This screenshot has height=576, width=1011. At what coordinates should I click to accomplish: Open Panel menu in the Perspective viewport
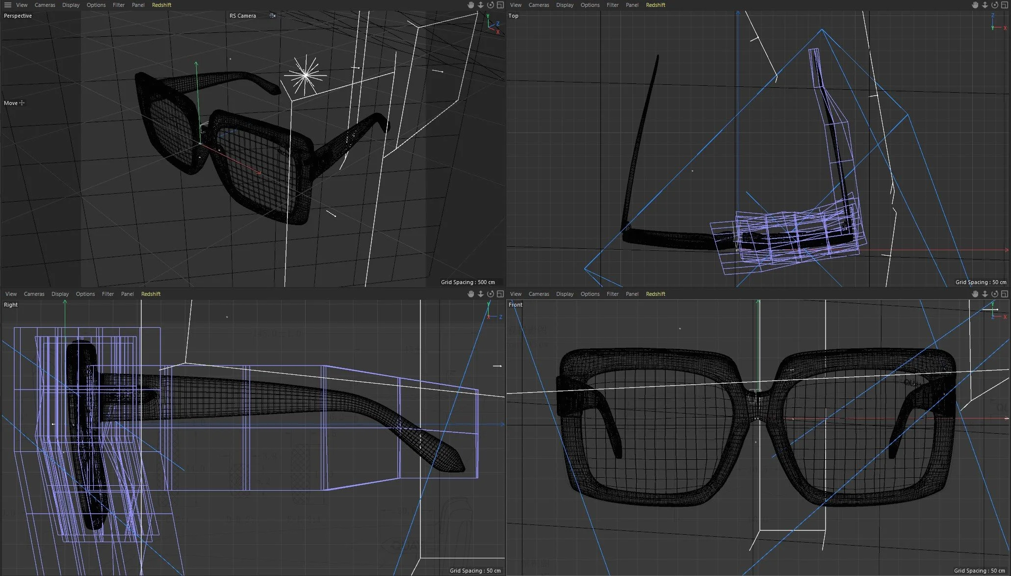point(138,5)
